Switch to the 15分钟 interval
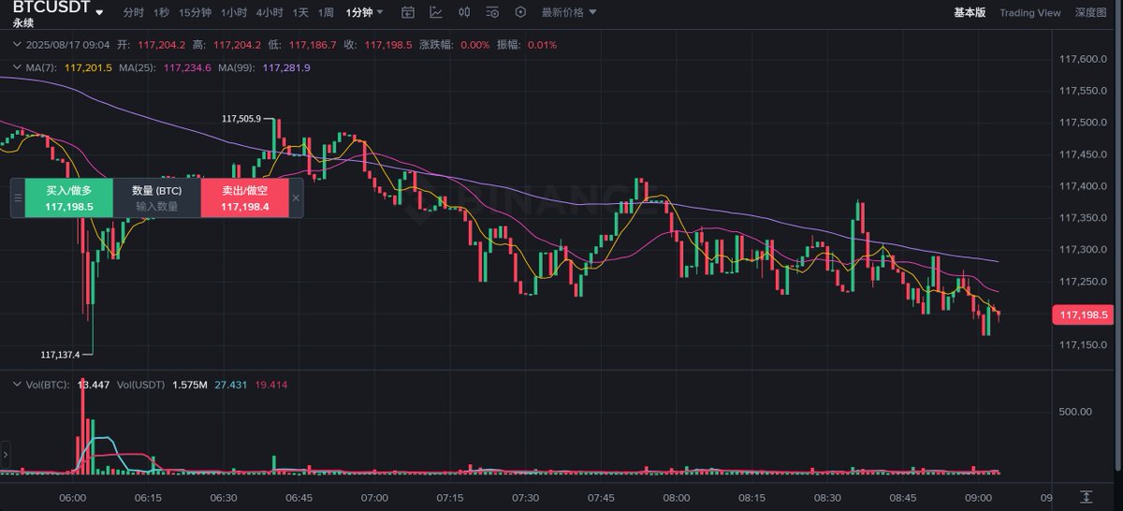1123x511 pixels. pyautogui.click(x=196, y=12)
